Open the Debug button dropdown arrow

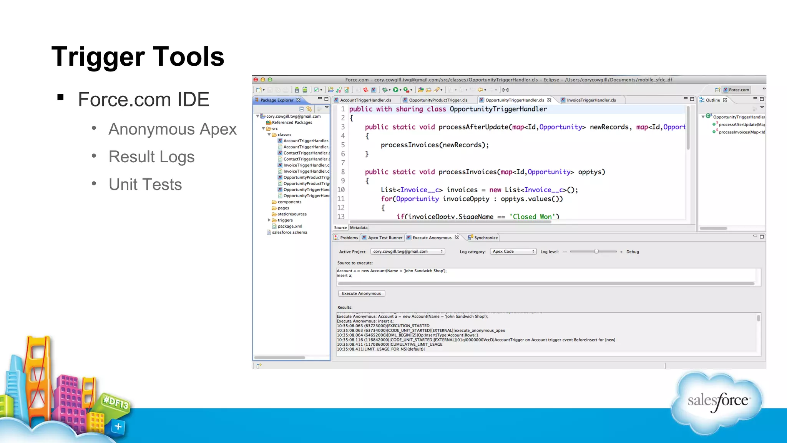tap(390, 90)
